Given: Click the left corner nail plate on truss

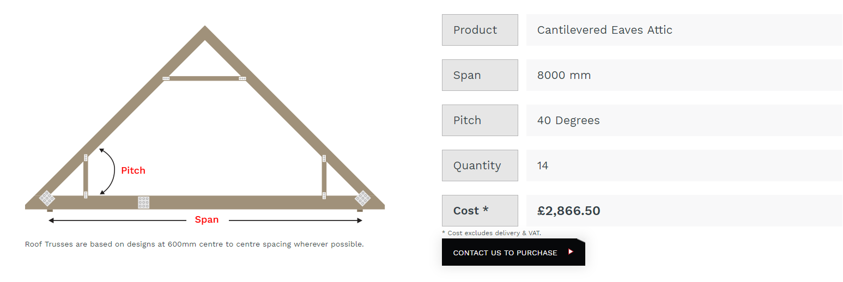Looking at the screenshot, I should pos(47,198).
